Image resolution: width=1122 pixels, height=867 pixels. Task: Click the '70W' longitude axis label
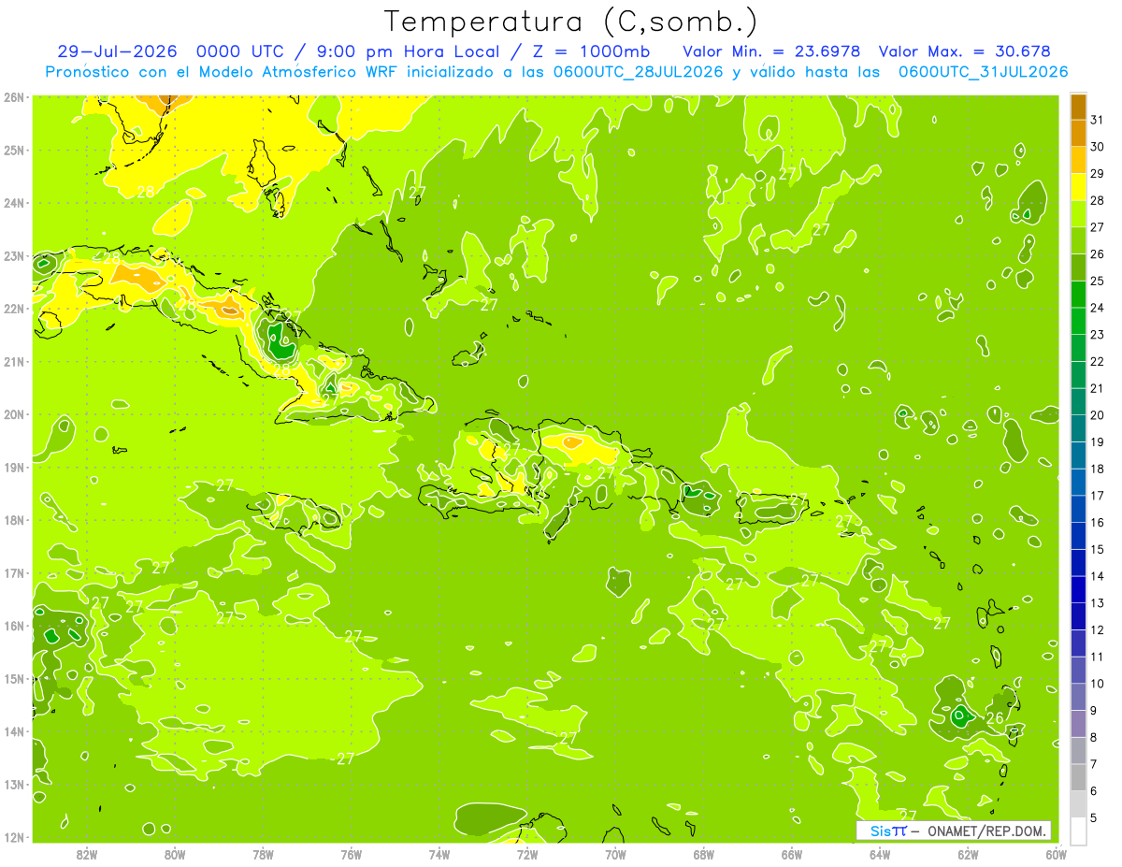[615, 854]
